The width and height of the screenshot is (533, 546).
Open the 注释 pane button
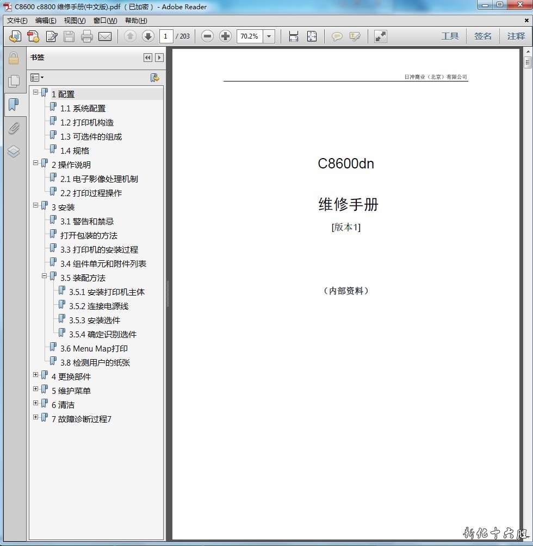[x=516, y=36]
